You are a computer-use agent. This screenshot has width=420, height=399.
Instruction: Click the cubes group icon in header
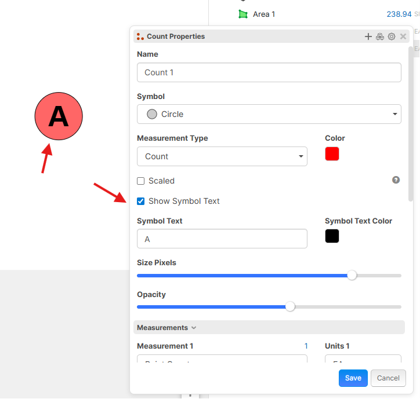[x=380, y=36]
